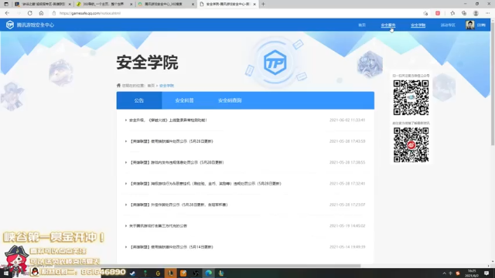Open the Edge browser icon in the taskbar
The image size is (495, 278).
point(208,273)
